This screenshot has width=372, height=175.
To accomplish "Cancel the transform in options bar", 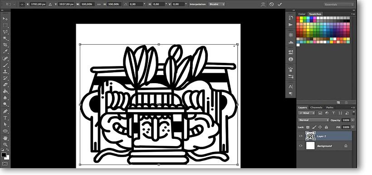I will pos(272,4).
